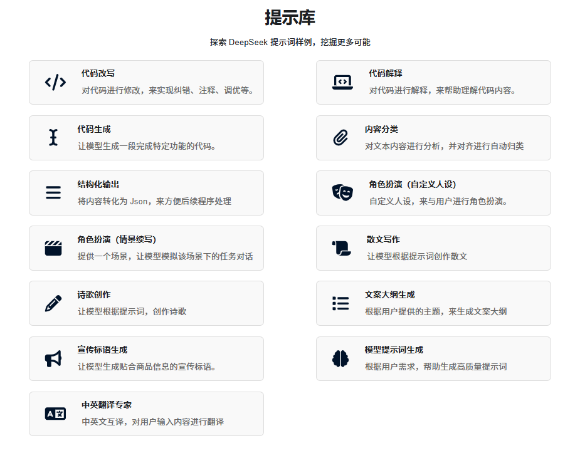
Task: Click the DeepSeek subtitle description text
Action: tap(290, 43)
